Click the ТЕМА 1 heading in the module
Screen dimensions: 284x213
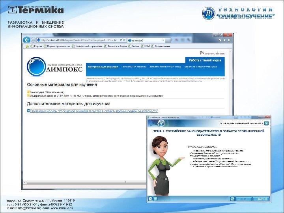pos(209,133)
